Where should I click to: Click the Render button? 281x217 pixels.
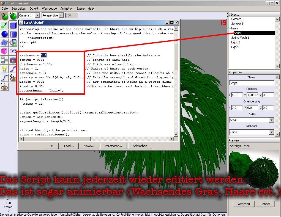(265, 204)
